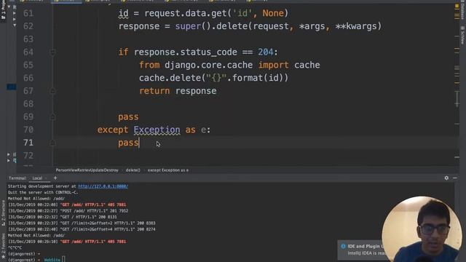Viewport: 466px width, 262px height.
Task: Click the 'pass' statement on line 69
Action: 128,117
